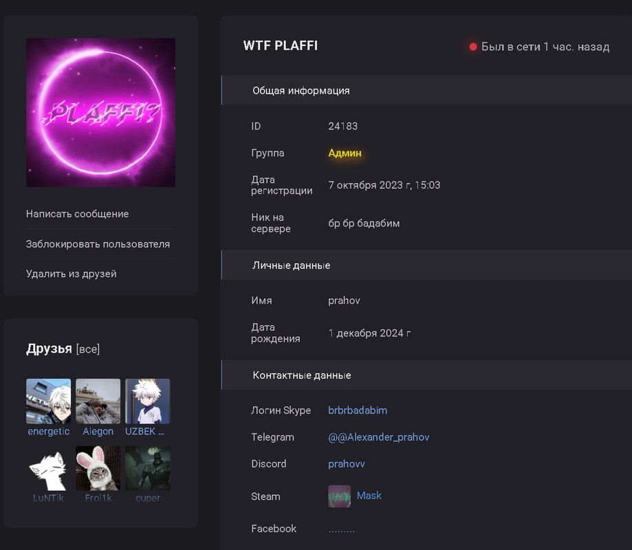Viewport: 632px width, 550px height.
Task: Click the Frol1k name link
Action: (x=98, y=498)
